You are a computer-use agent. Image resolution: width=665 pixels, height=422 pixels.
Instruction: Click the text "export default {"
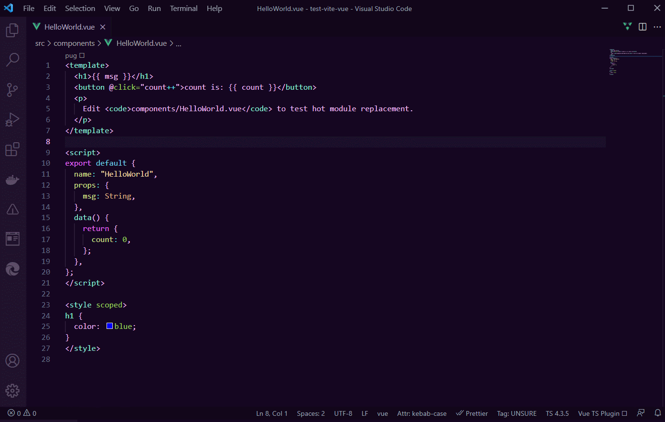click(100, 163)
